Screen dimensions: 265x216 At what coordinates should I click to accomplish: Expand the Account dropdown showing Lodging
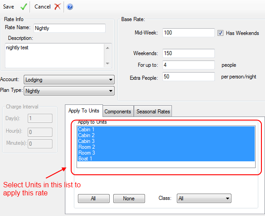tap(69, 80)
